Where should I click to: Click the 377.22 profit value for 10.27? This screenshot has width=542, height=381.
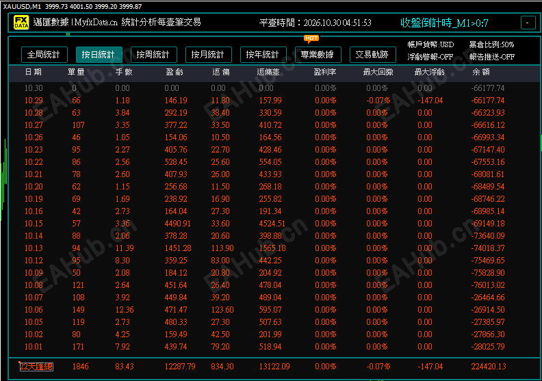(176, 125)
